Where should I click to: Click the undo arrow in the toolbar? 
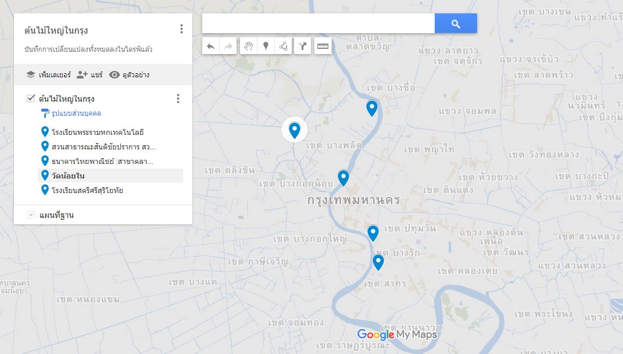210,47
